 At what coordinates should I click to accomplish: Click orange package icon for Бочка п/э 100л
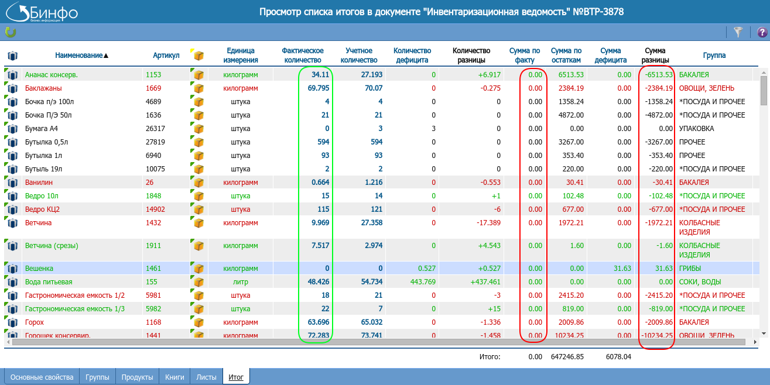coord(199,102)
